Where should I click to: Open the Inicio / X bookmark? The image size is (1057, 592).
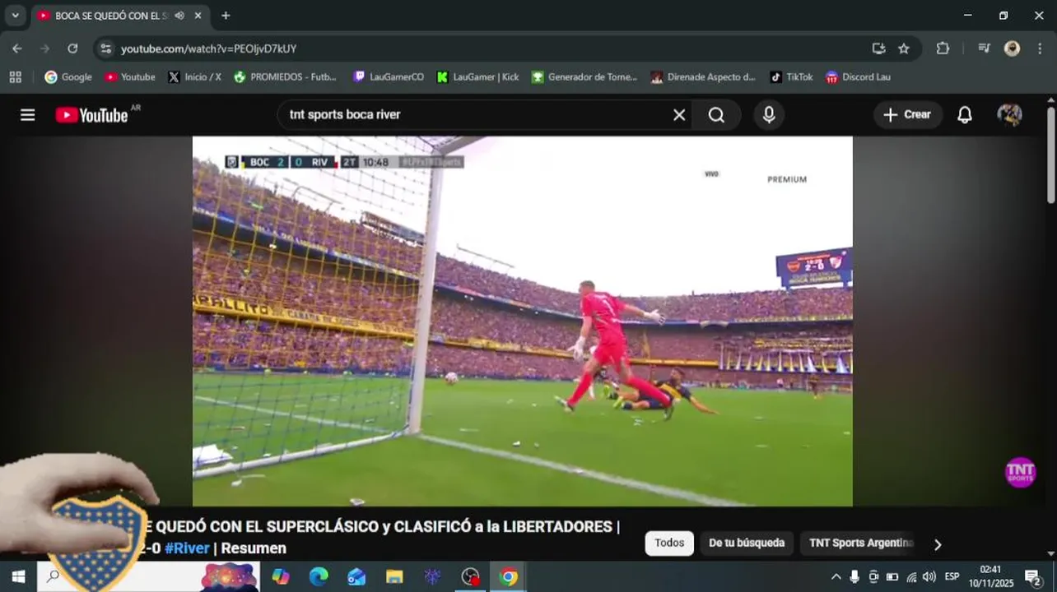tap(194, 77)
